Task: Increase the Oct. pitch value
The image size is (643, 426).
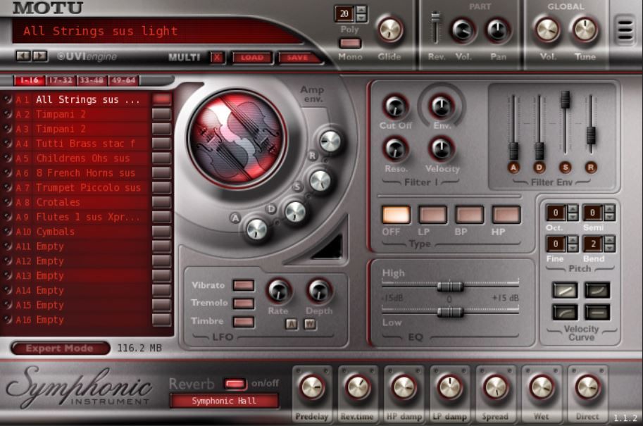Action: 573,208
